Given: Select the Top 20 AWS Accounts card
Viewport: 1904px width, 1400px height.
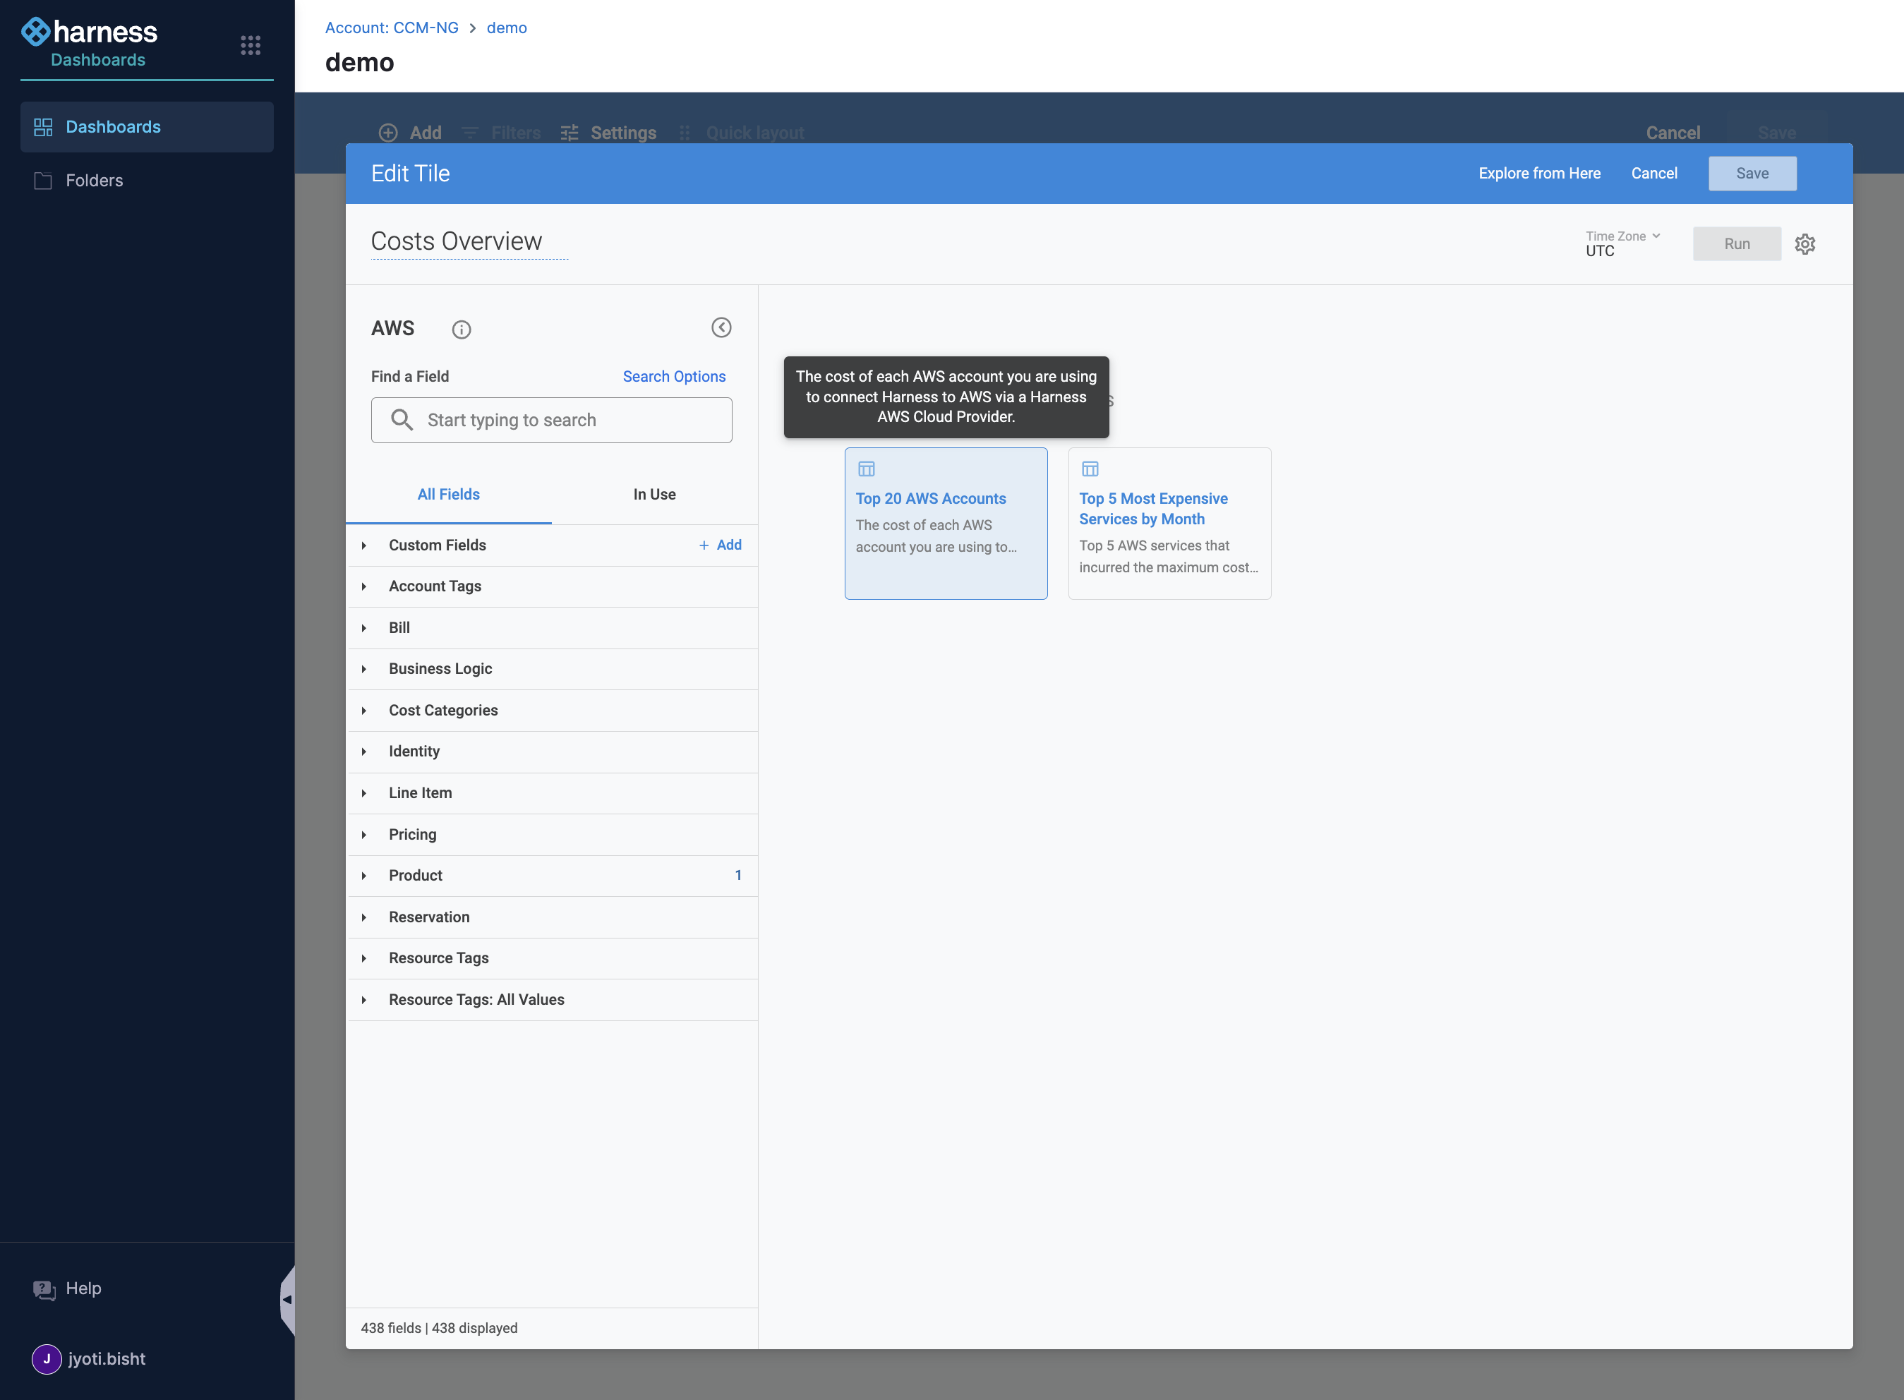Looking at the screenshot, I should point(946,524).
